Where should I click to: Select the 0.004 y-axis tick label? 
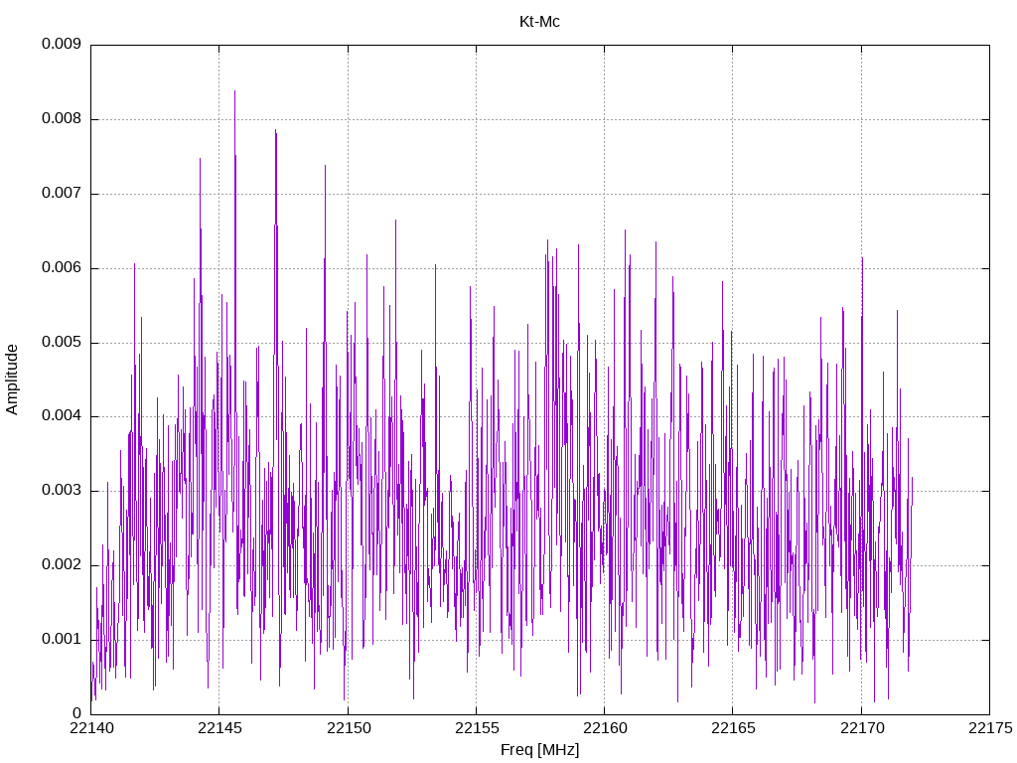[x=61, y=416]
